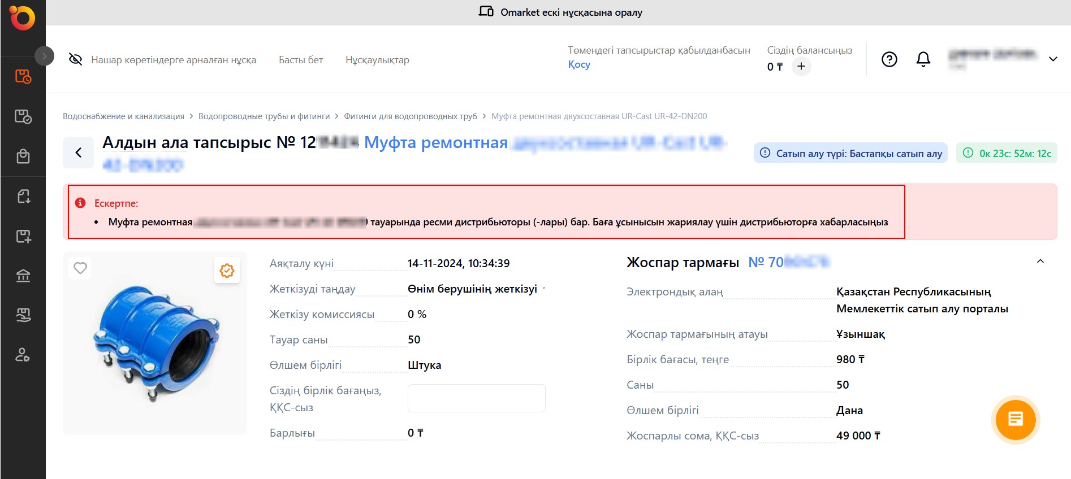This screenshot has height=479, width=1071.
Task: Open notifications bell icon
Action: click(x=923, y=59)
